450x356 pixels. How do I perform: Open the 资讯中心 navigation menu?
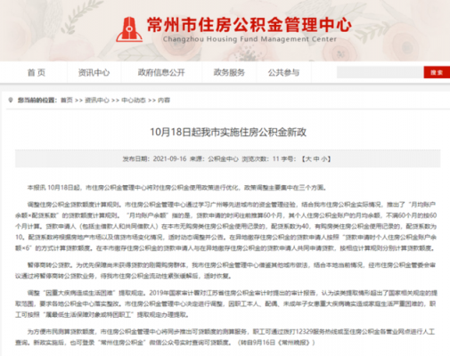click(x=94, y=72)
